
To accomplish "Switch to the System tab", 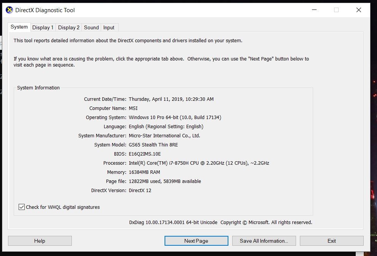I will pyautogui.click(x=19, y=27).
